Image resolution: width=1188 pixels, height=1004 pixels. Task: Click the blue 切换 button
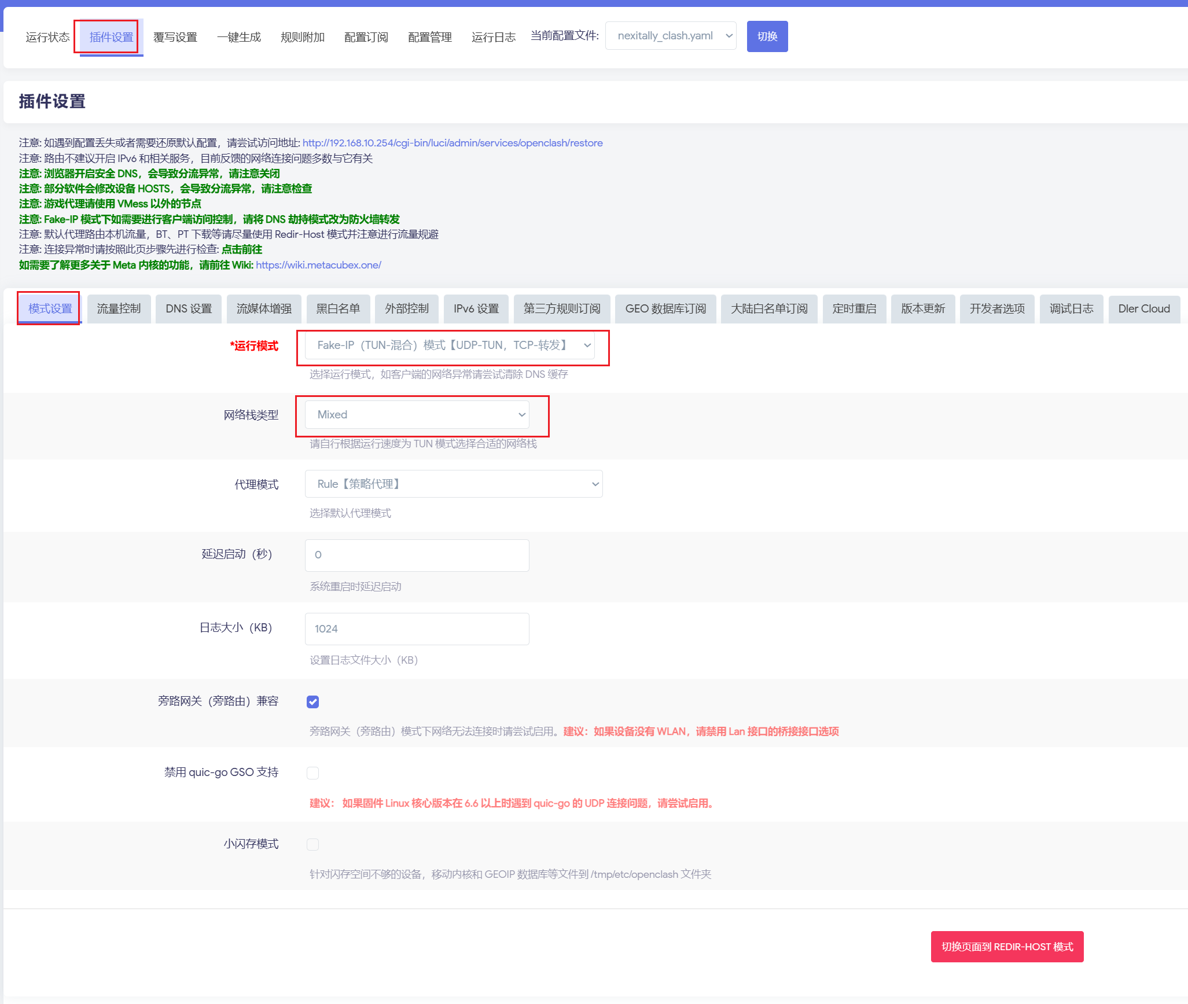(767, 36)
